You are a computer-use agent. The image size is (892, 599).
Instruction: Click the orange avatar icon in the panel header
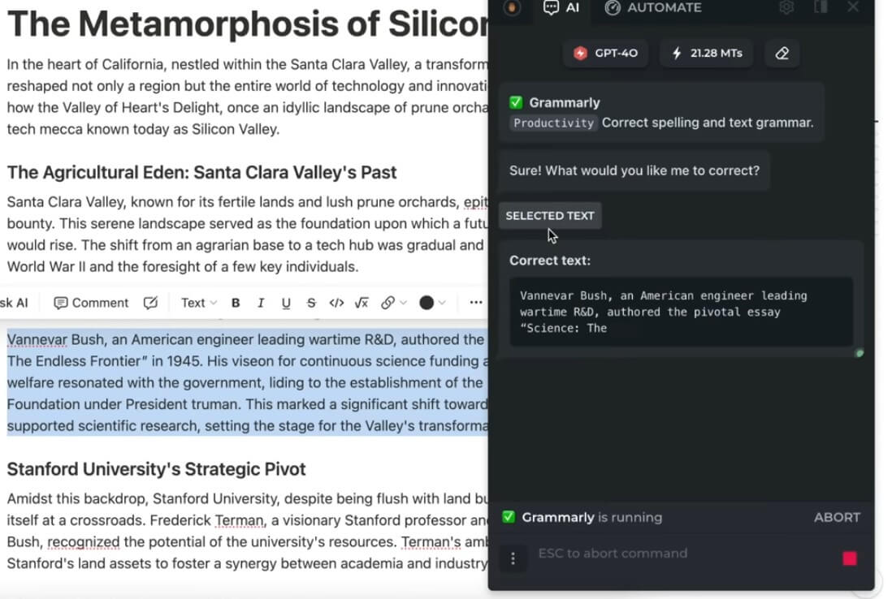(x=512, y=7)
